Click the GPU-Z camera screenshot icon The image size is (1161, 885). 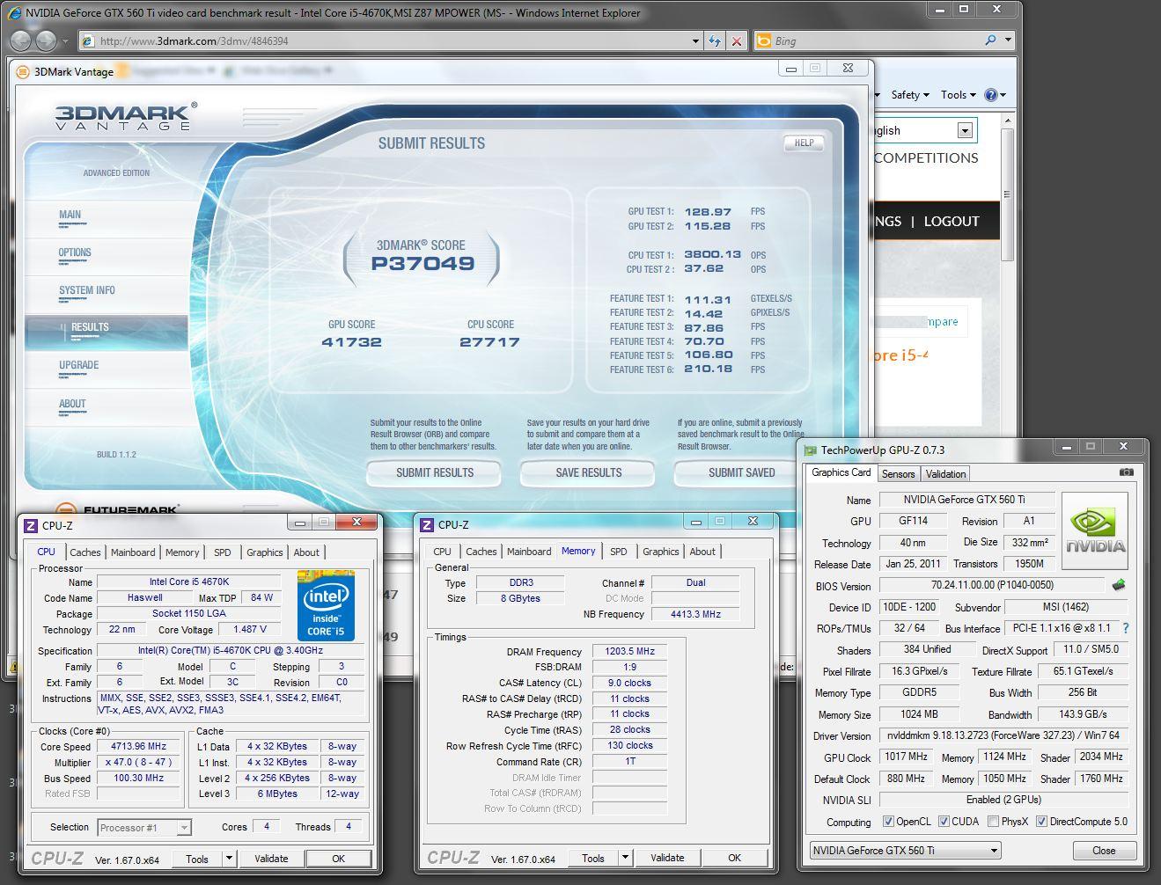(1127, 472)
